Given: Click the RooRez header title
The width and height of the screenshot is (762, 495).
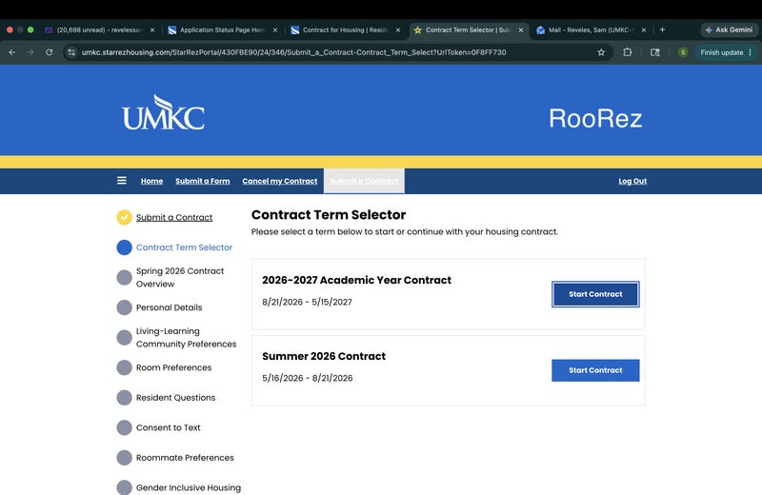Looking at the screenshot, I should click(595, 119).
